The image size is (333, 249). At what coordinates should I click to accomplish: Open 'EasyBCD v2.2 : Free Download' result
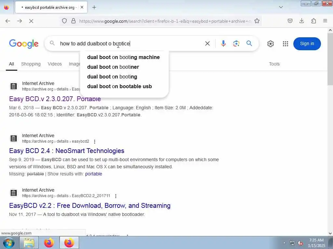[90, 205]
